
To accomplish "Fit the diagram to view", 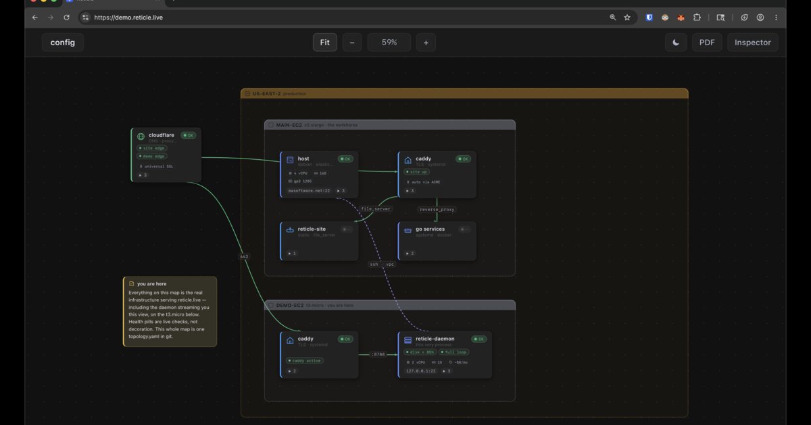I will [x=325, y=42].
